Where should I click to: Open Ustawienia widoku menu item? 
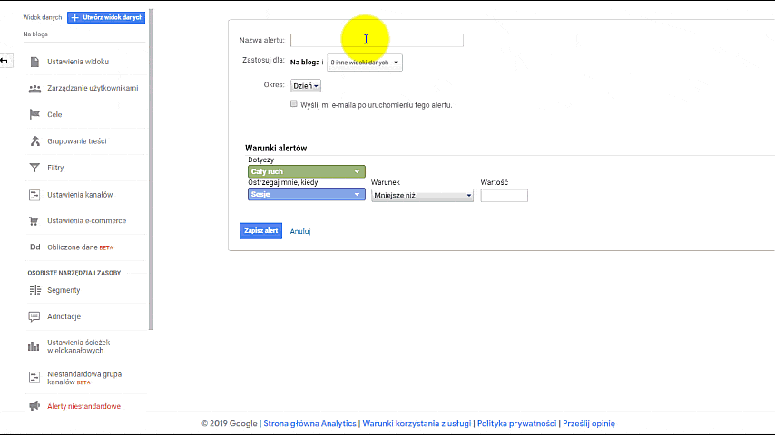78,62
